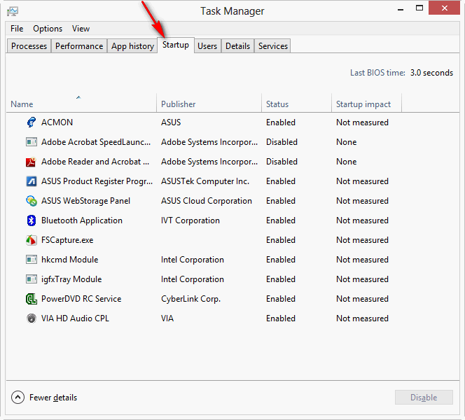Image resolution: width=465 pixels, height=420 pixels.
Task: Switch to the Users tab
Action: pos(207,46)
